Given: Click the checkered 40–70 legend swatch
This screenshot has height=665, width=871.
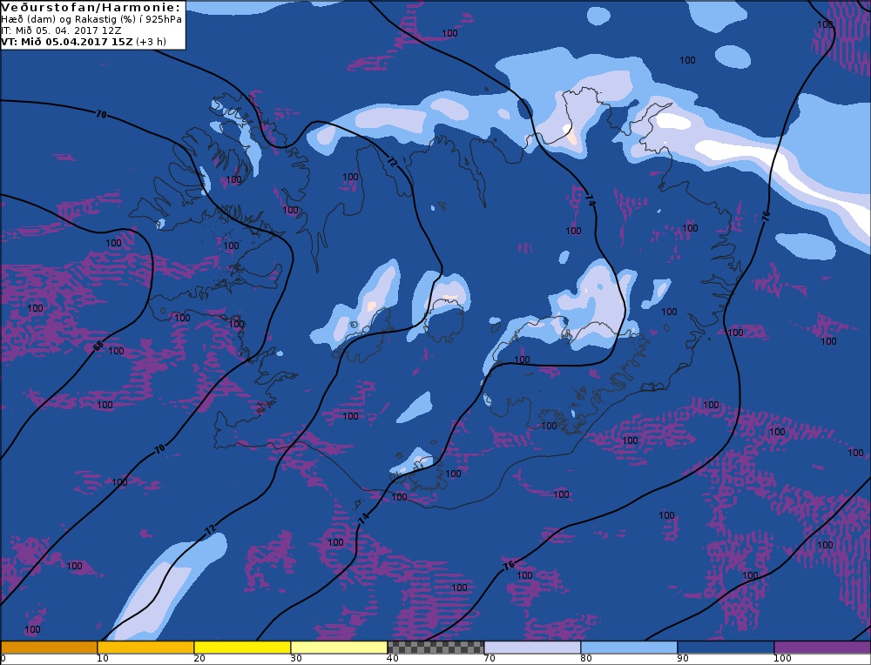Looking at the screenshot, I should click(435, 648).
